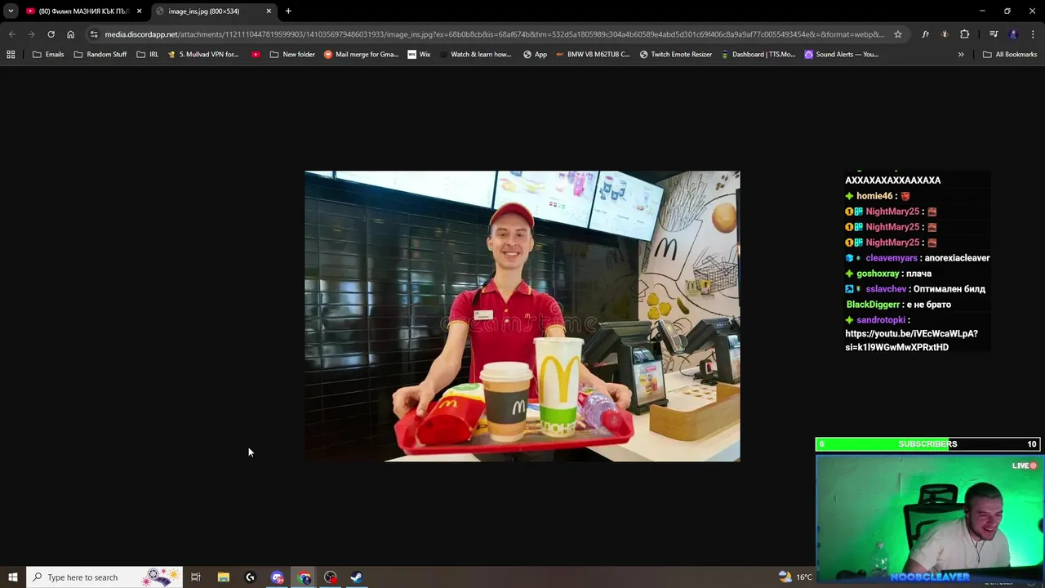Open the apps grid in bookmarks bar
Viewport: 1045px width, 588px height.
point(11,55)
